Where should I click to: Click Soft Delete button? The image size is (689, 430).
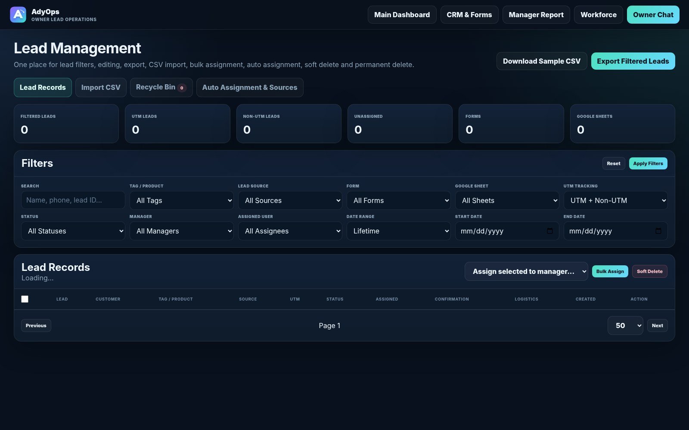tap(650, 271)
